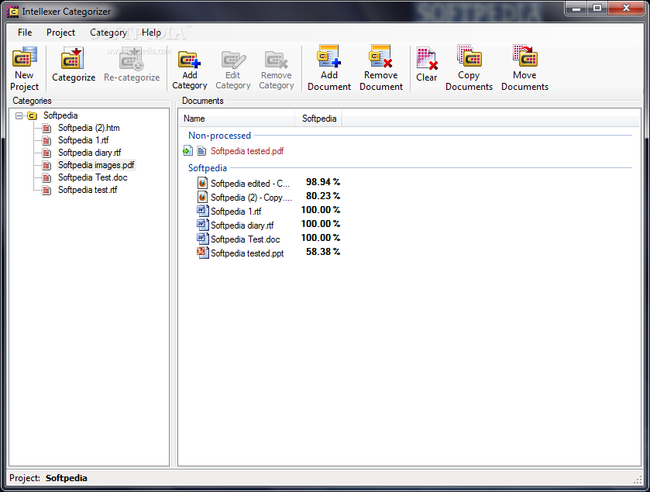Click the 98.94 % score value
The height and width of the screenshot is (492, 650).
coord(323,182)
